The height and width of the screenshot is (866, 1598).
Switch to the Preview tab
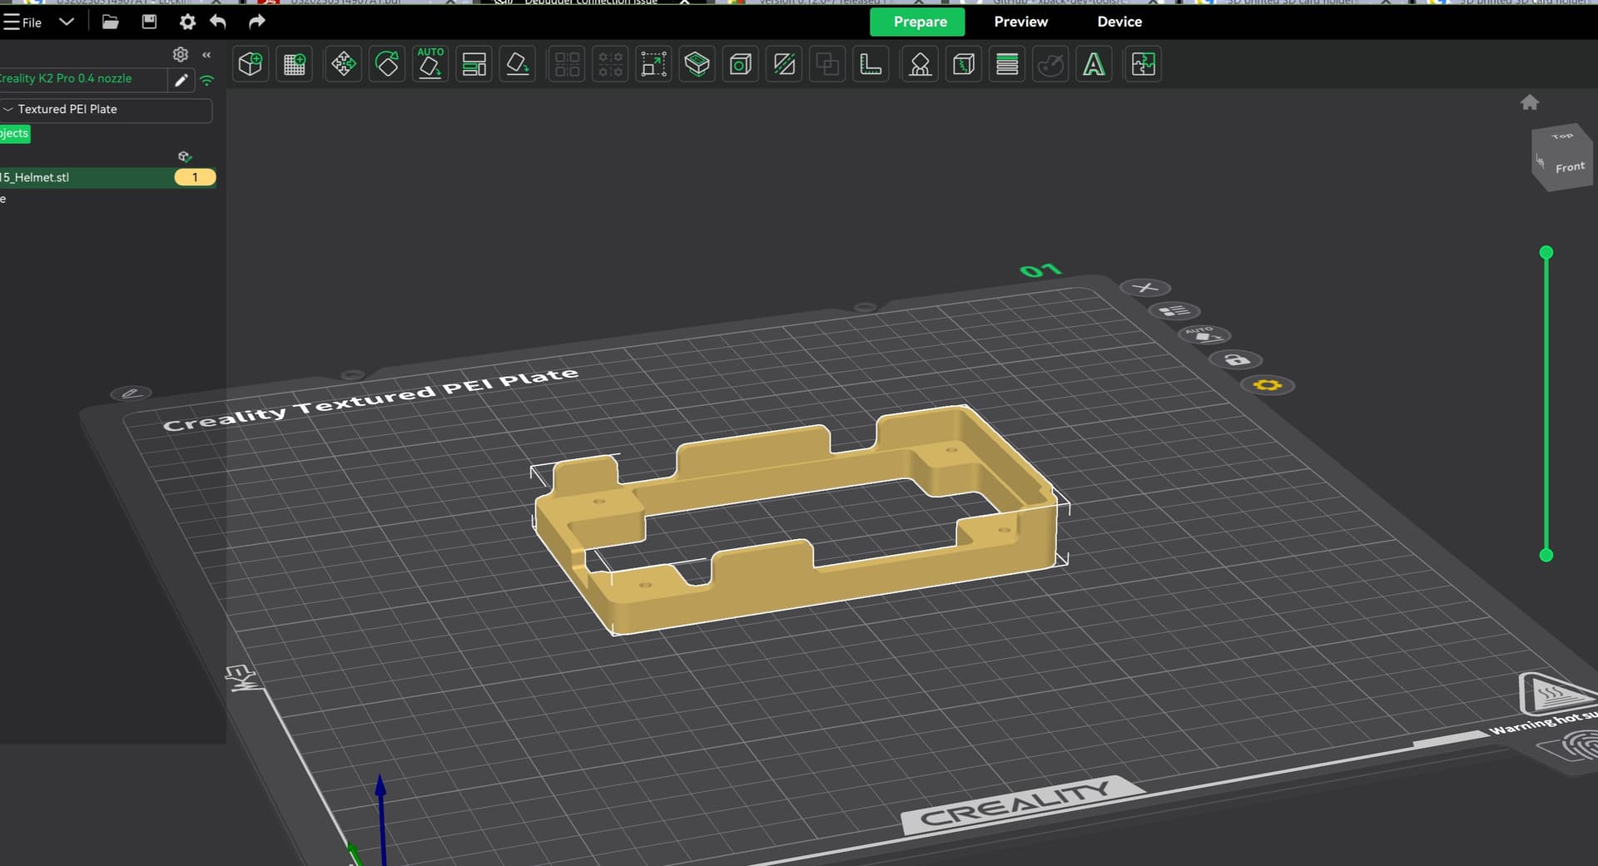pyautogui.click(x=1020, y=22)
